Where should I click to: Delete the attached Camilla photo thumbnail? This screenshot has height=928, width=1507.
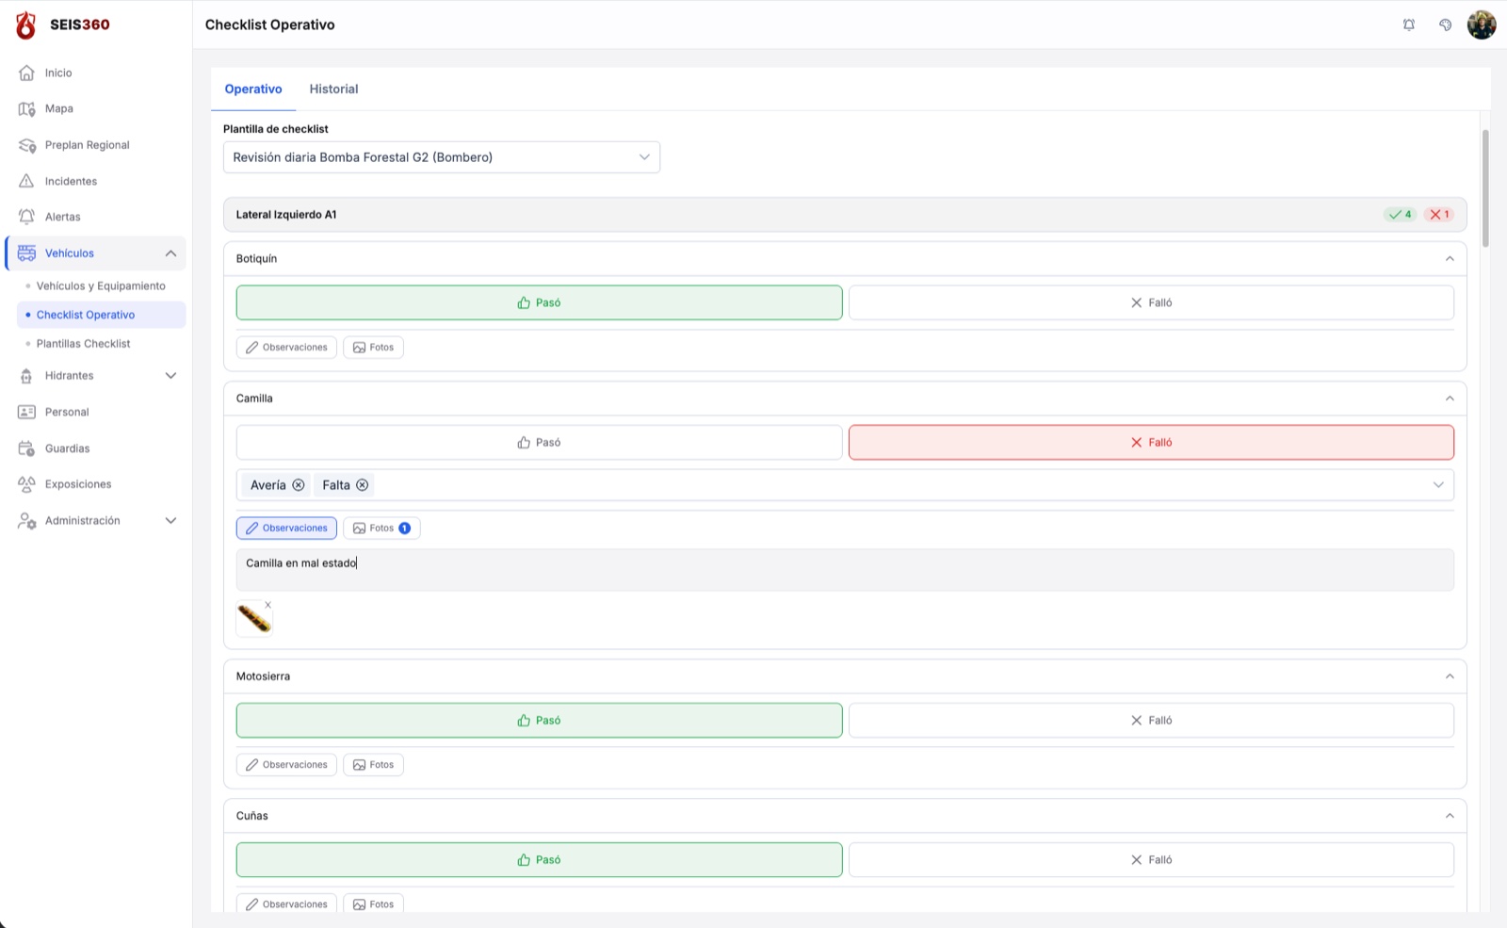268,605
